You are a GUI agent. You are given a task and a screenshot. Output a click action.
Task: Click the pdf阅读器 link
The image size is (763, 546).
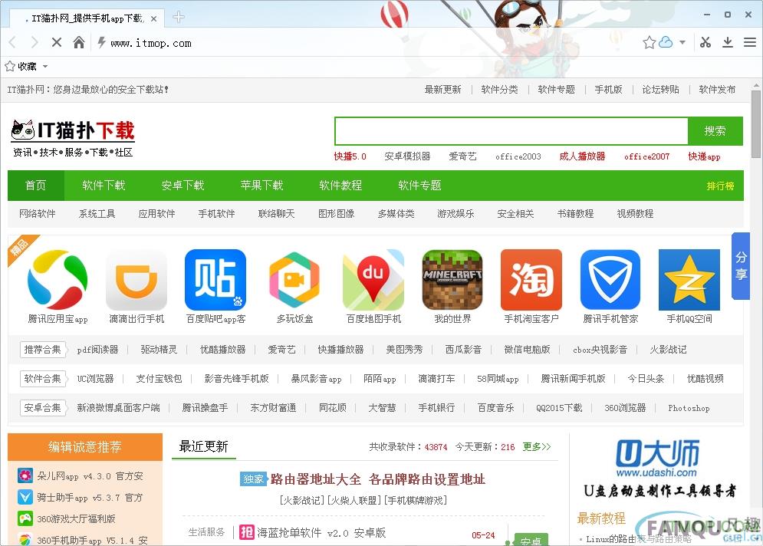[x=98, y=350]
